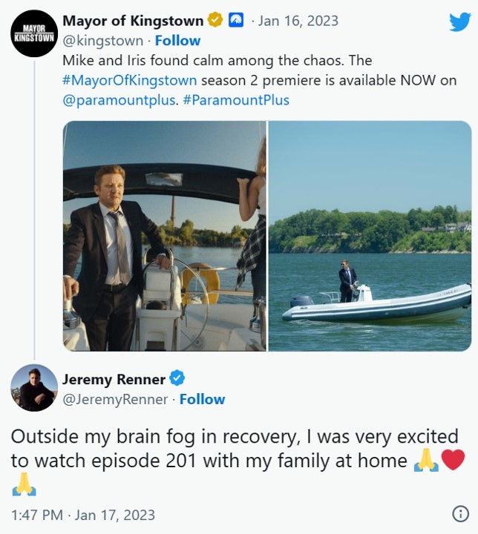Click the @kingstown handle
478x534 pixels.
(x=103, y=40)
